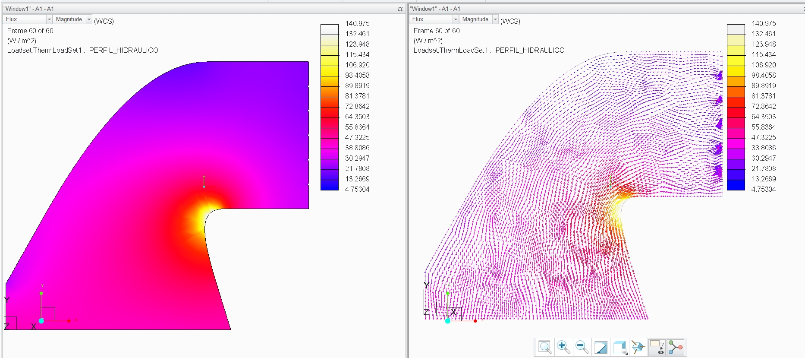Click the 13.2669 legend value in right window
The width and height of the screenshot is (805, 358).
coord(764,179)
